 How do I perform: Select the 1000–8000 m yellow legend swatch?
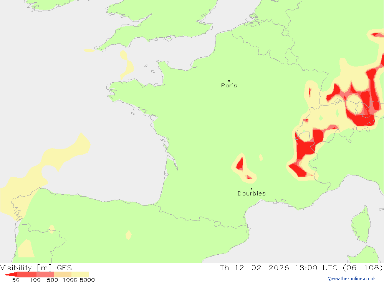pos(80,274)
